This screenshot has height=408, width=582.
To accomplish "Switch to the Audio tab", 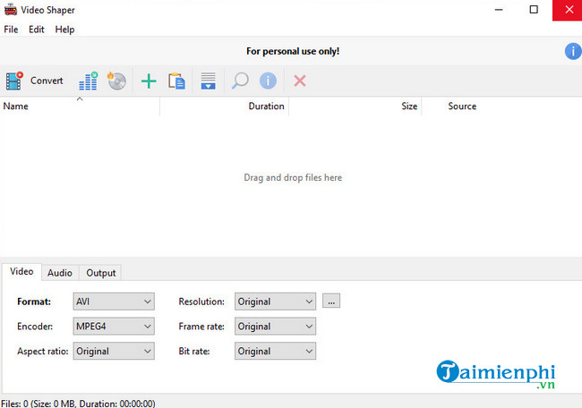I will pyautogui.click(x=60, y=273).
